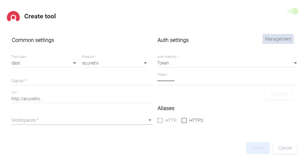The height and width of the screenshot is (158, 305).
Task: Cancel the tool creation
Action: click(x=285, y=148)
